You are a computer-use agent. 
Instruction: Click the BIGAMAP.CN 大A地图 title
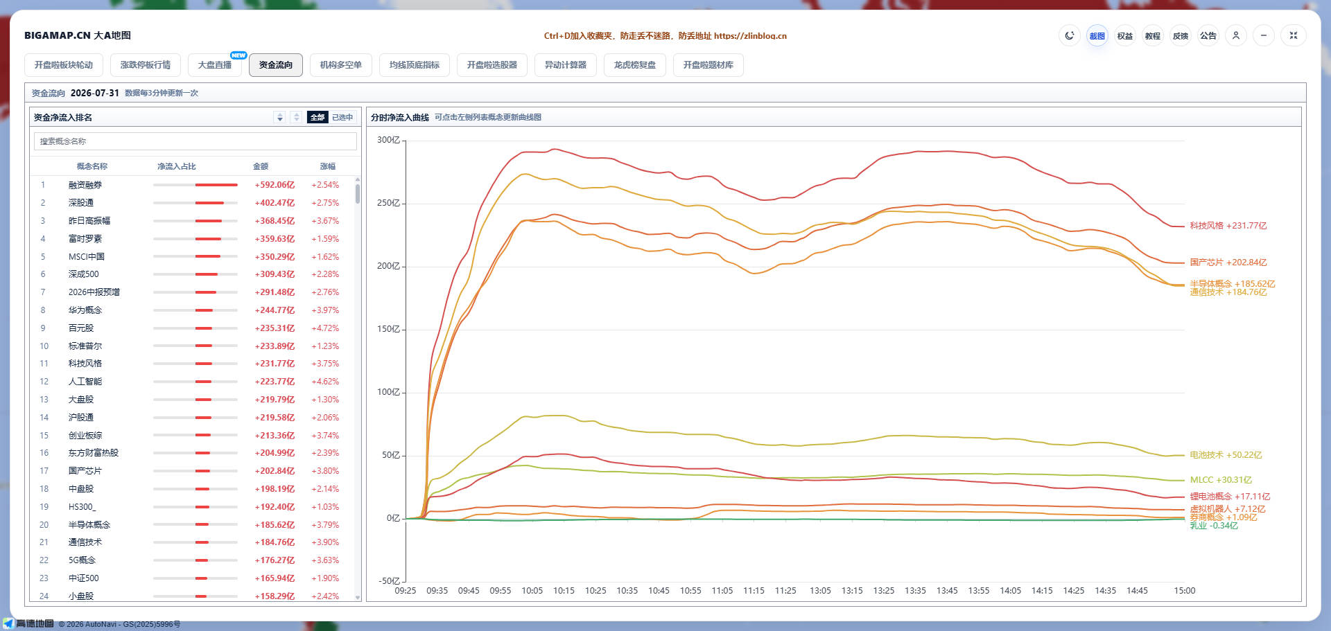[78, 35]
